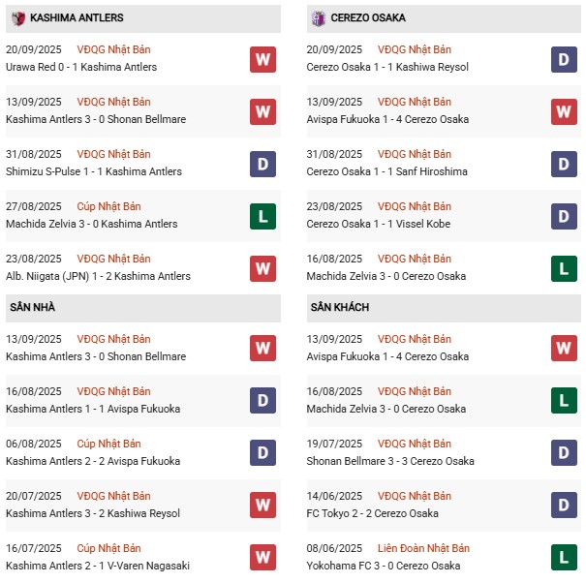Open VĐQG Nhật Bản link dated 20/09/2025 for Kashima

coord(113,49)
